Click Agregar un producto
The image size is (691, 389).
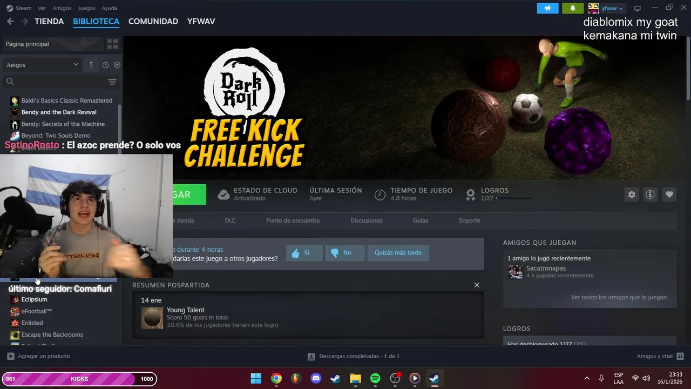39,356
